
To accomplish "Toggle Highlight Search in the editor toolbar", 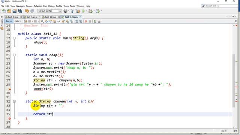I will (x=54, y=21).
